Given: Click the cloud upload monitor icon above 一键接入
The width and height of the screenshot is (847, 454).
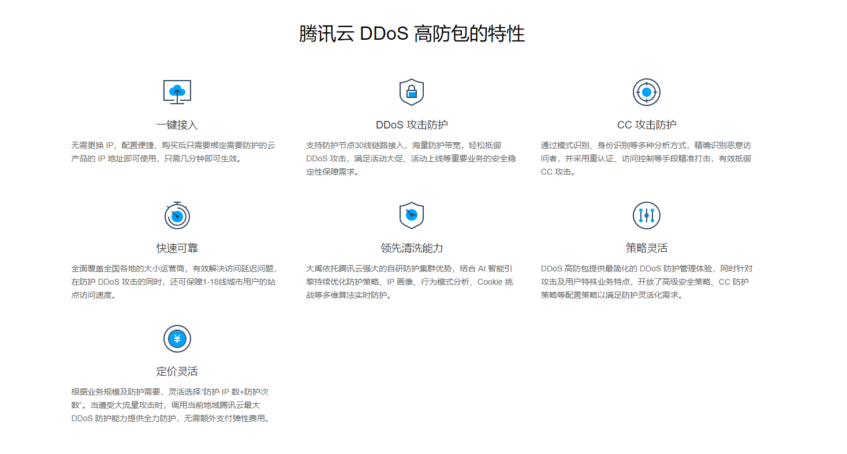Looking at the screenshot, I should [x=177, y=92].
